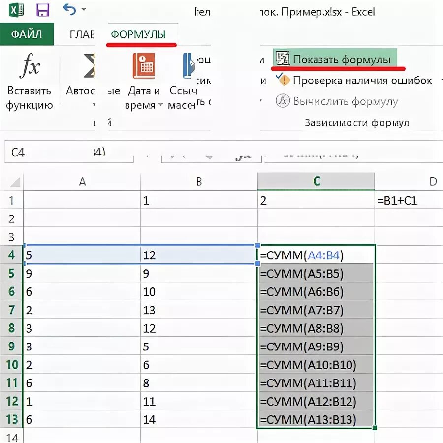Click cell B13 containing 14
The width and height of the screenshot is (443, 443).
pos(199,419)
